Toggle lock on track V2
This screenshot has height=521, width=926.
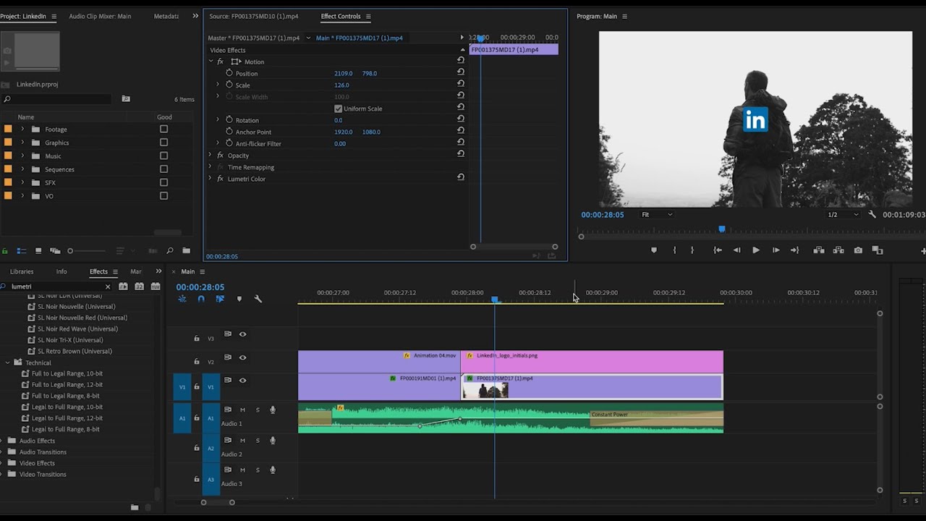(196, 361)
